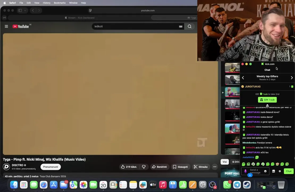Viewport: 295px width, 192px height.
Task: Go forward with Safari's forward arrow
Action: [39, 10]
